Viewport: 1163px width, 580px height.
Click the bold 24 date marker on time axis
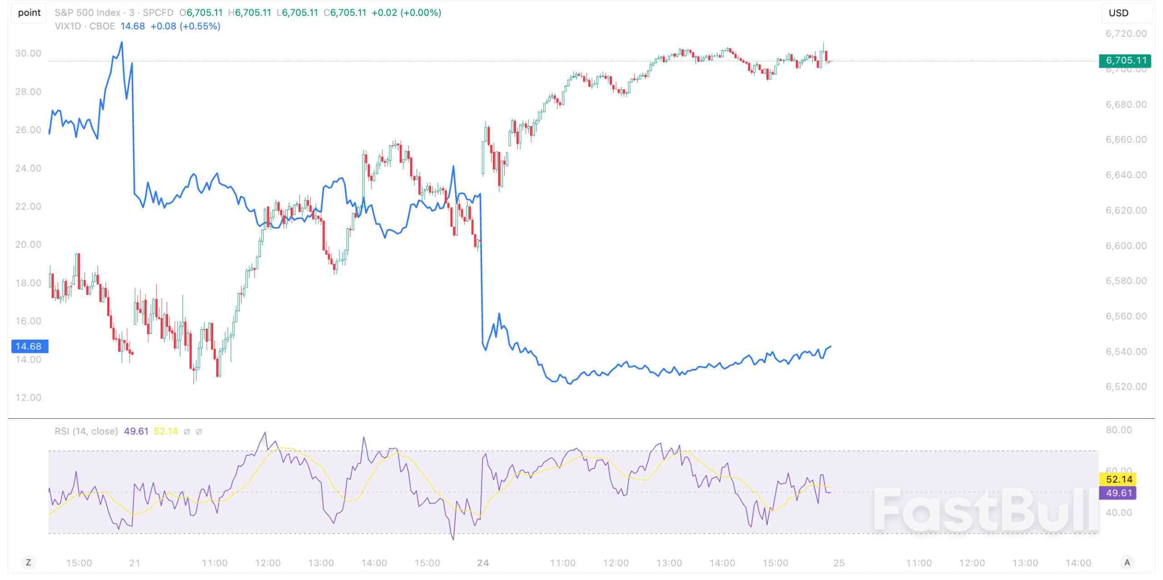click(482, 562)
